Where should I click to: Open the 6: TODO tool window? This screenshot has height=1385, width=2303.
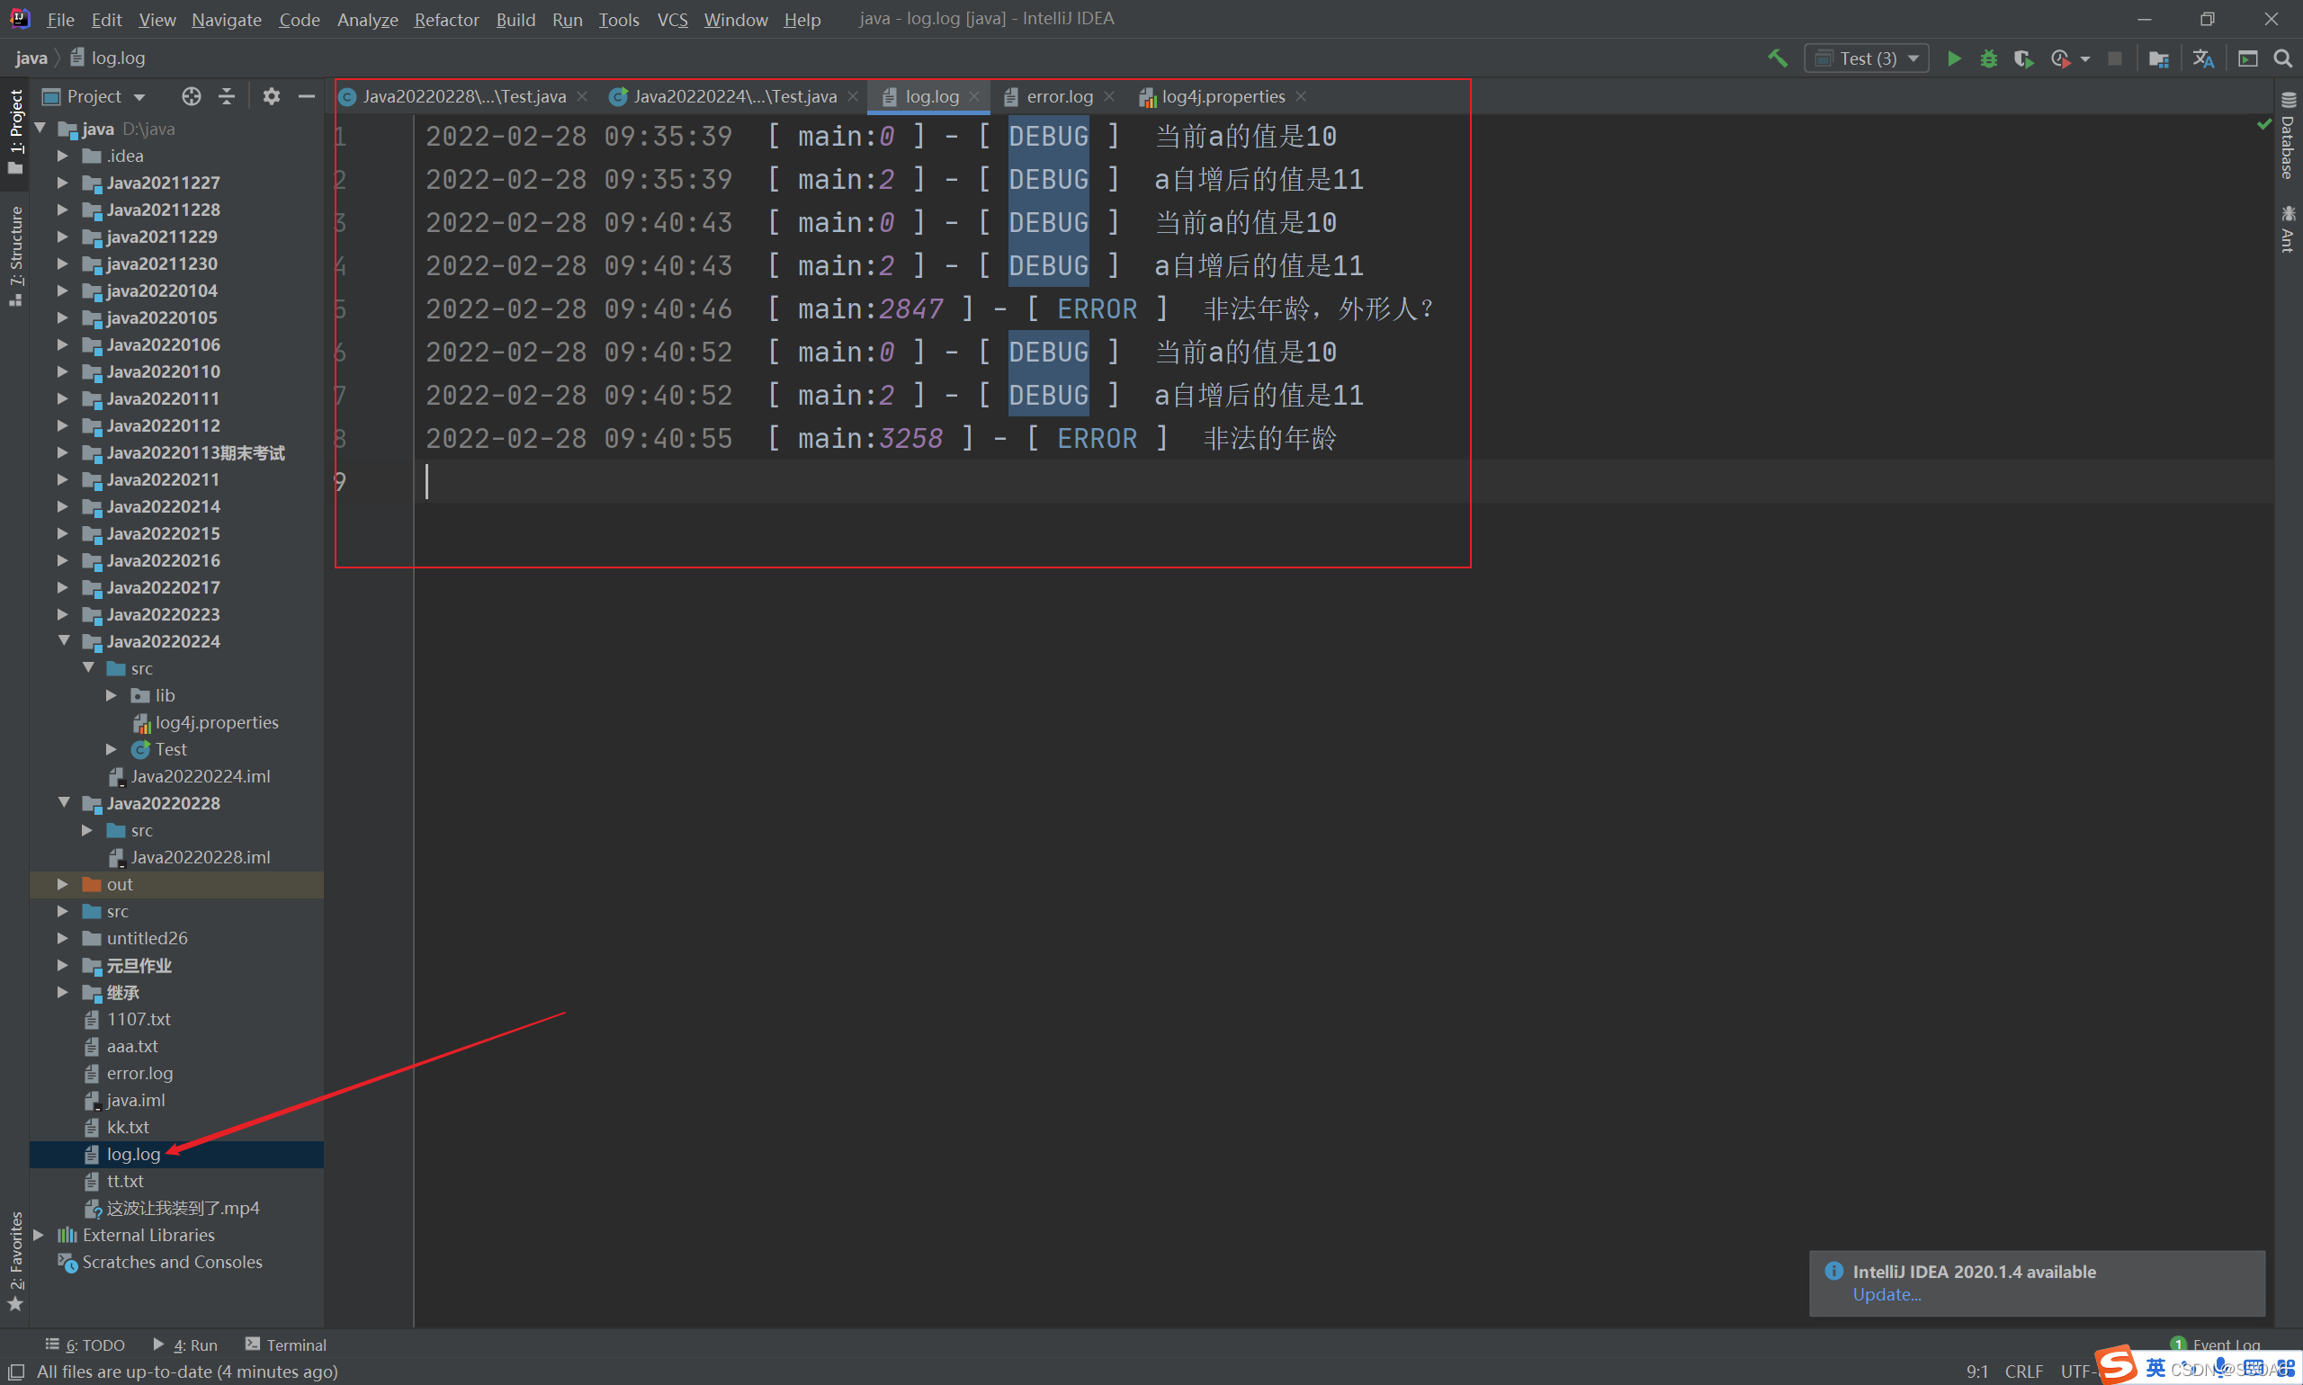85,1345
